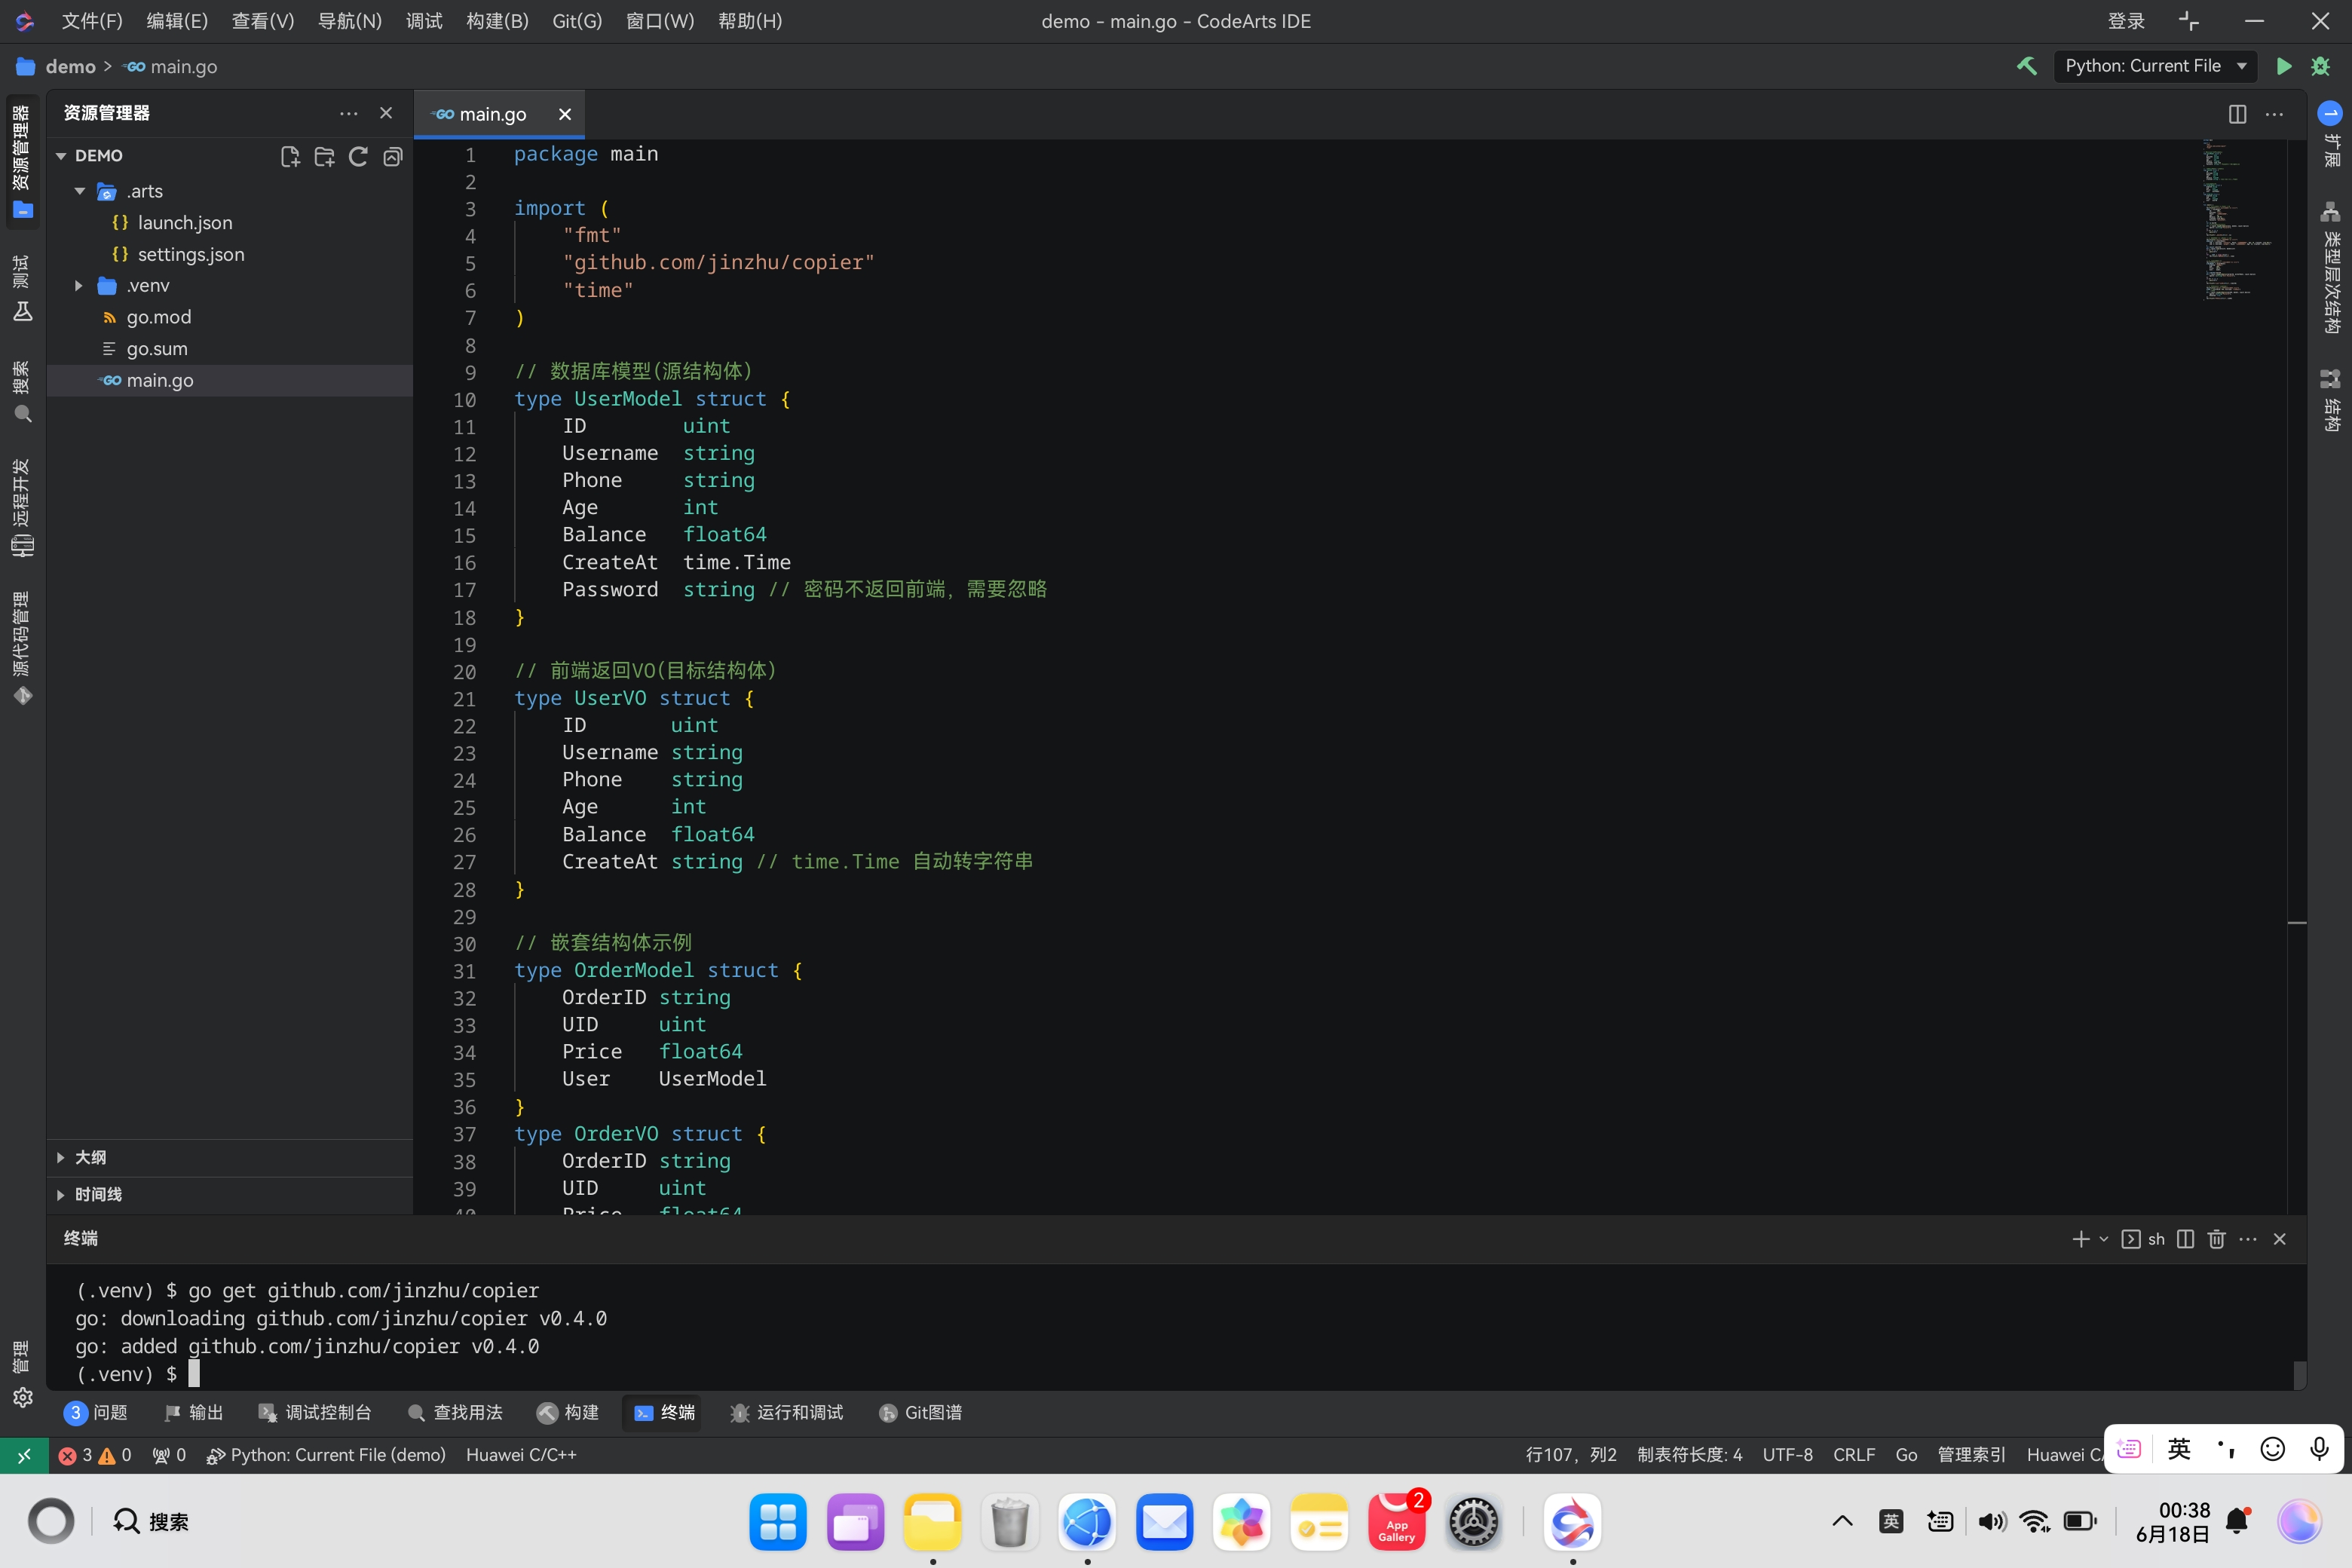The width and height of the screenshot is (2352, 1568).
Task: Switch to the 构建 build tab
Action: point(568,1412)
